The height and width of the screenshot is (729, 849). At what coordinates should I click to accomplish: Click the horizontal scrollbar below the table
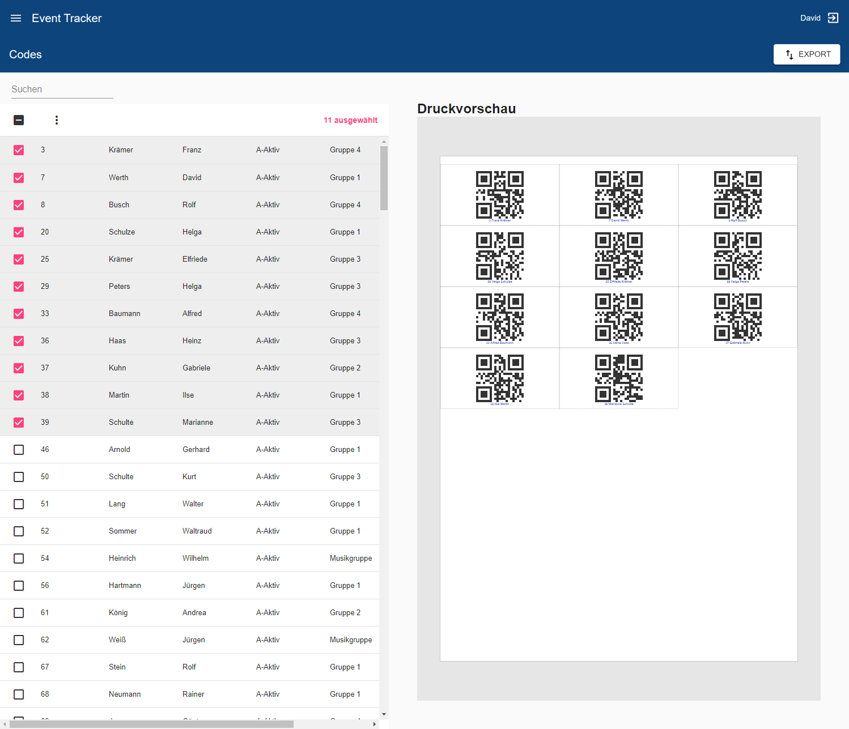pyautogui.click(x=151, y=724)
